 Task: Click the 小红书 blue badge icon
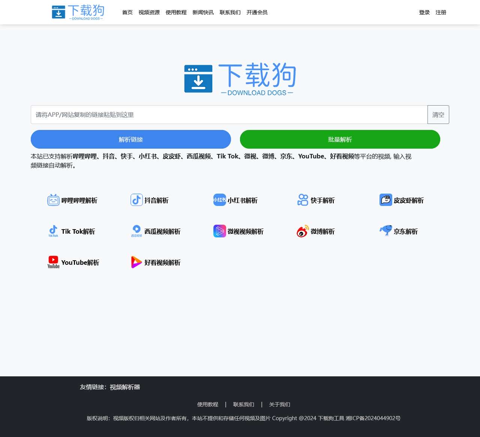[220, 200]
